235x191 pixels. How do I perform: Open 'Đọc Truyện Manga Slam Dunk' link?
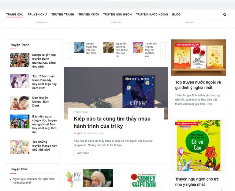point(41,102)
